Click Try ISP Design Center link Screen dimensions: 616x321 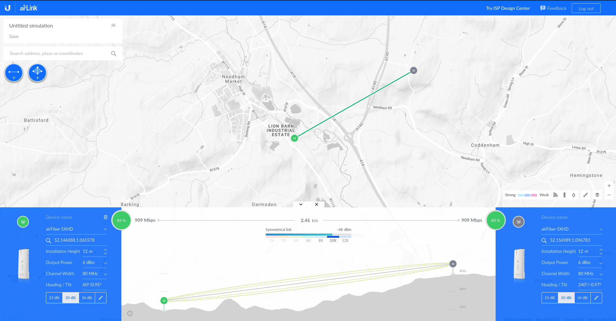[508, 8]
